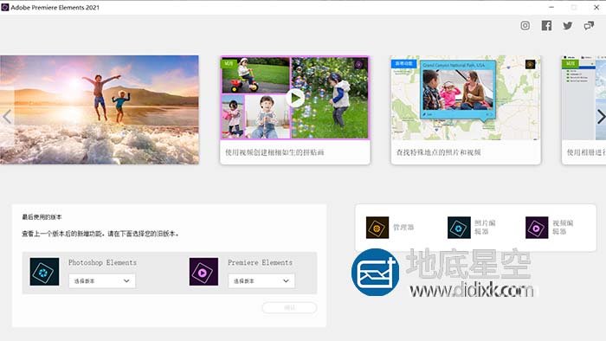Image resolution: width=606 pixels, height=341 pixels.
Task: Click the Adobe Premiere Elements title bar icon
Action: (x=5, y=7)
